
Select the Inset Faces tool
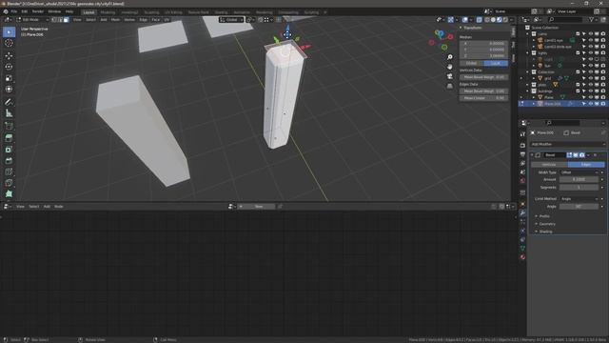coord(9,150)
